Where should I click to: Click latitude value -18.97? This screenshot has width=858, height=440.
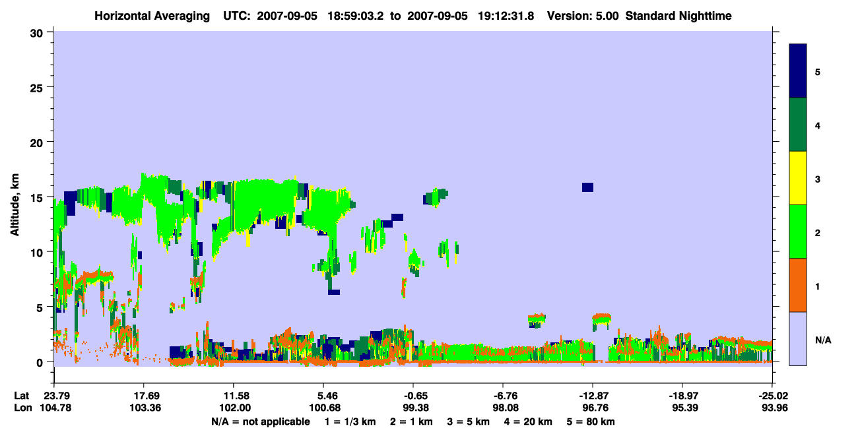[682, 396]
